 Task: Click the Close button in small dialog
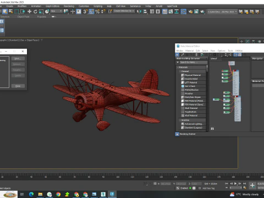[18, 86]
